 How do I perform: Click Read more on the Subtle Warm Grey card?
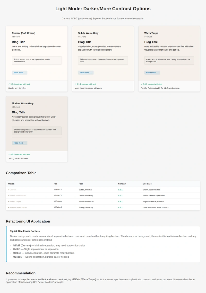pos(85,73)
